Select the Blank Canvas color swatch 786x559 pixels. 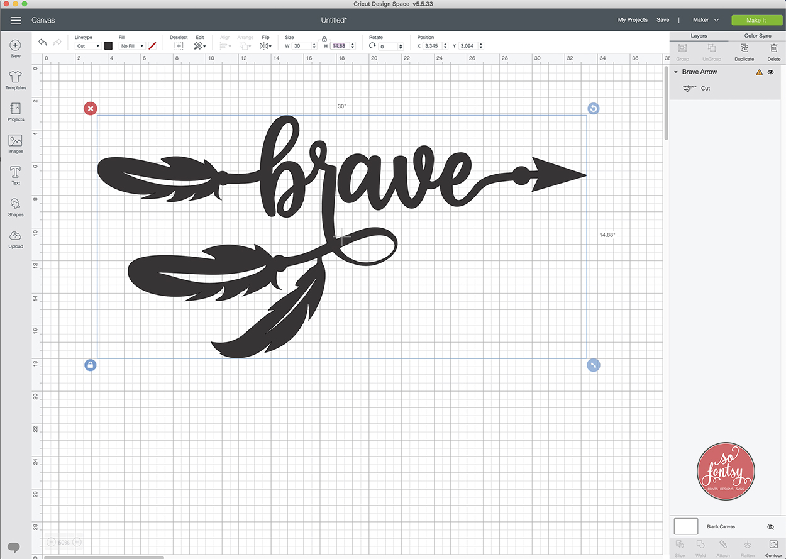(686, 527)
